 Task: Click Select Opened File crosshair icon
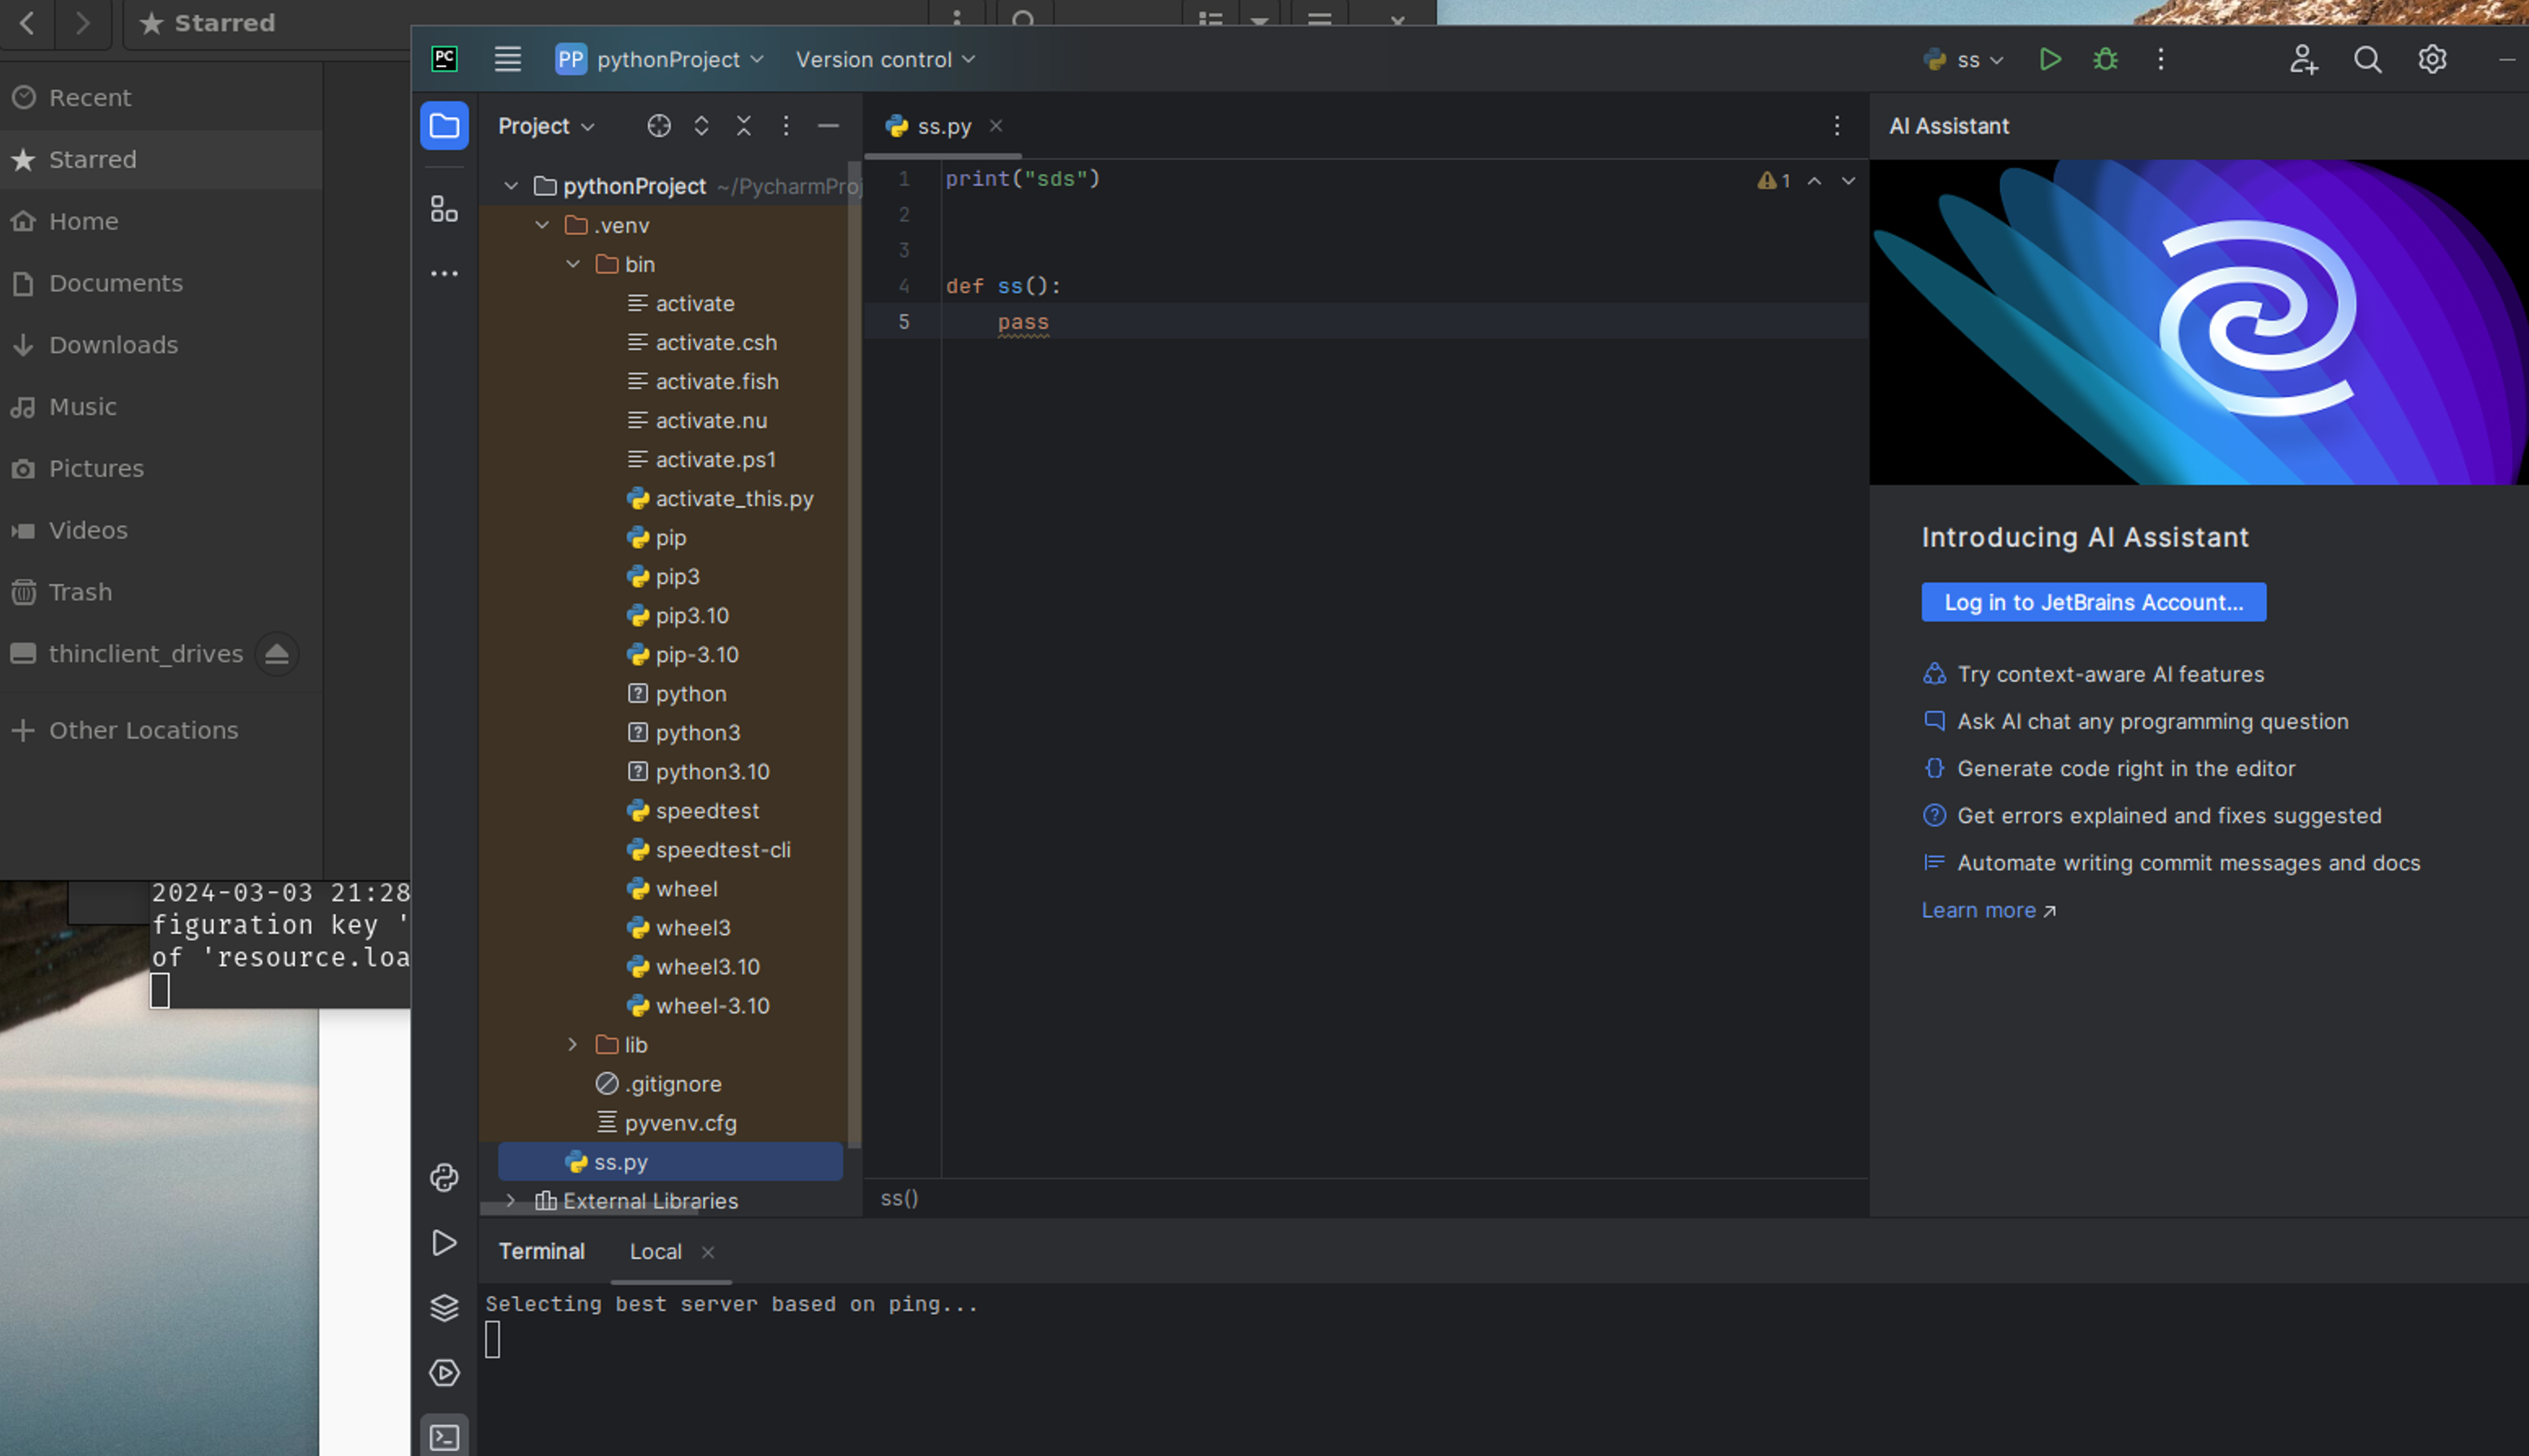click(x=658, y=126)
